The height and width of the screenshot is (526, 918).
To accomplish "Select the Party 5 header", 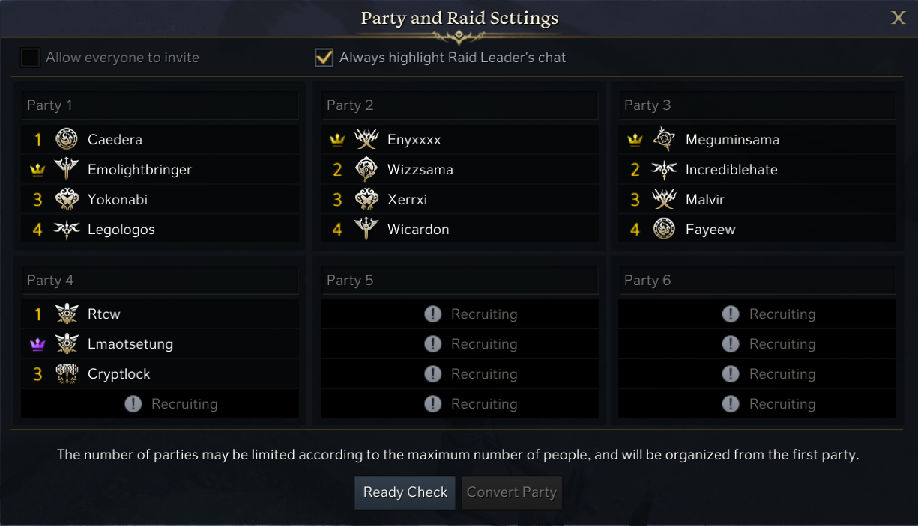I will tap(459, 281).
